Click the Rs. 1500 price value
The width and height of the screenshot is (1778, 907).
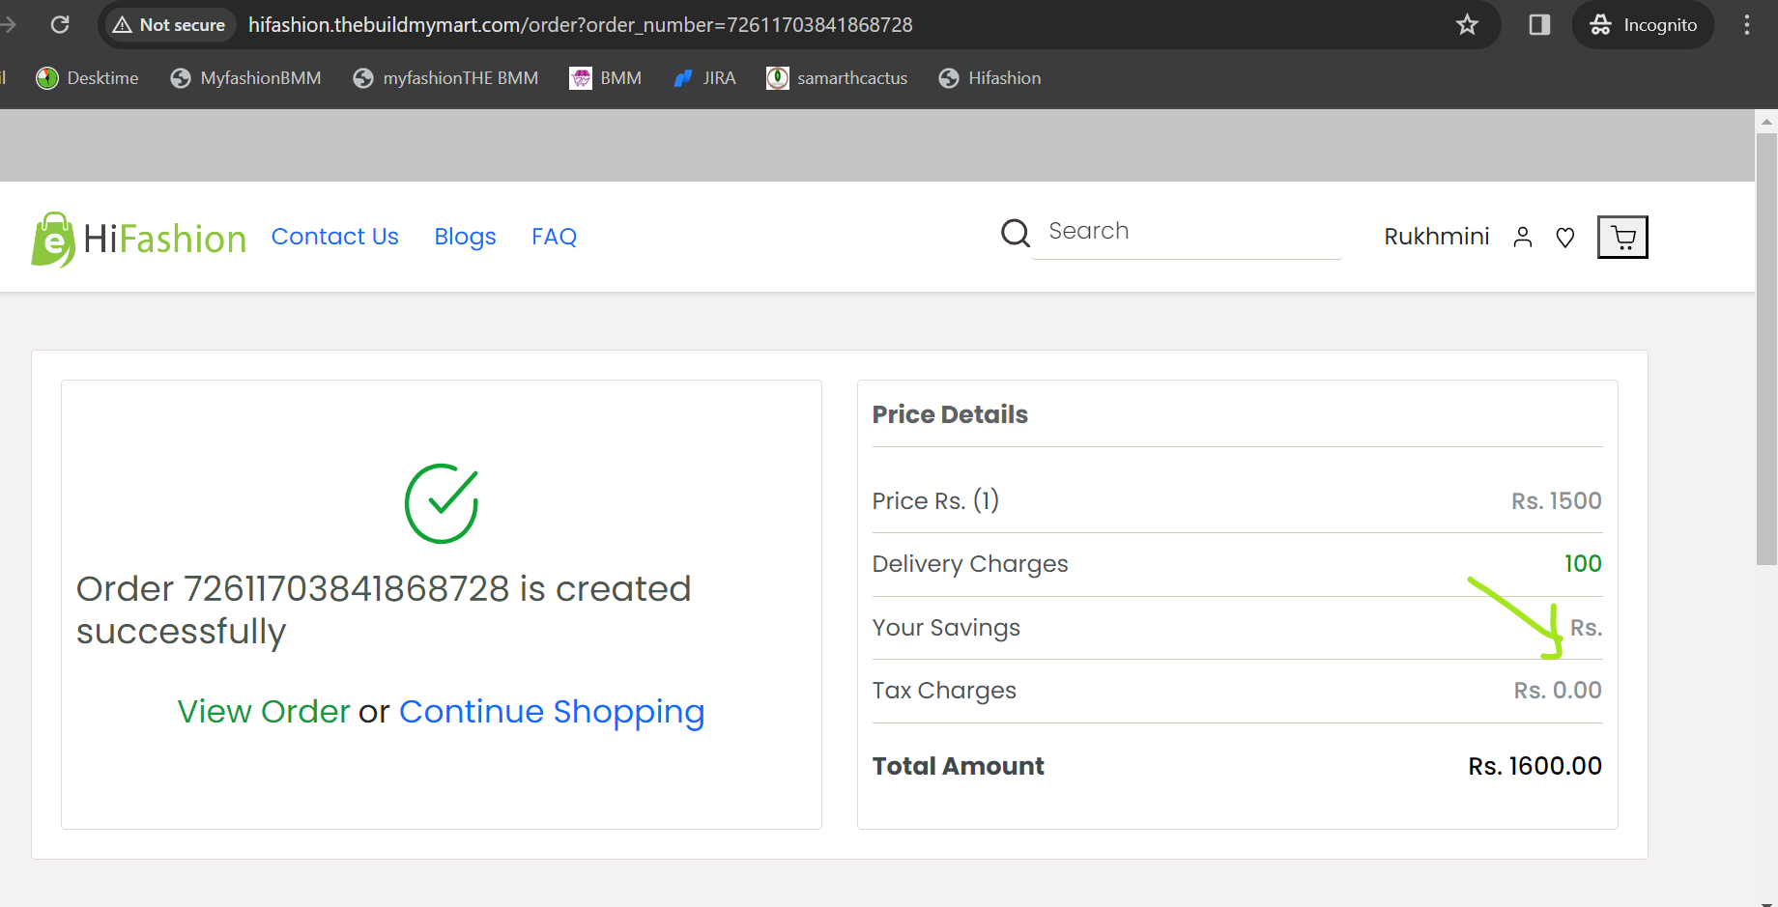point(1557,501)
